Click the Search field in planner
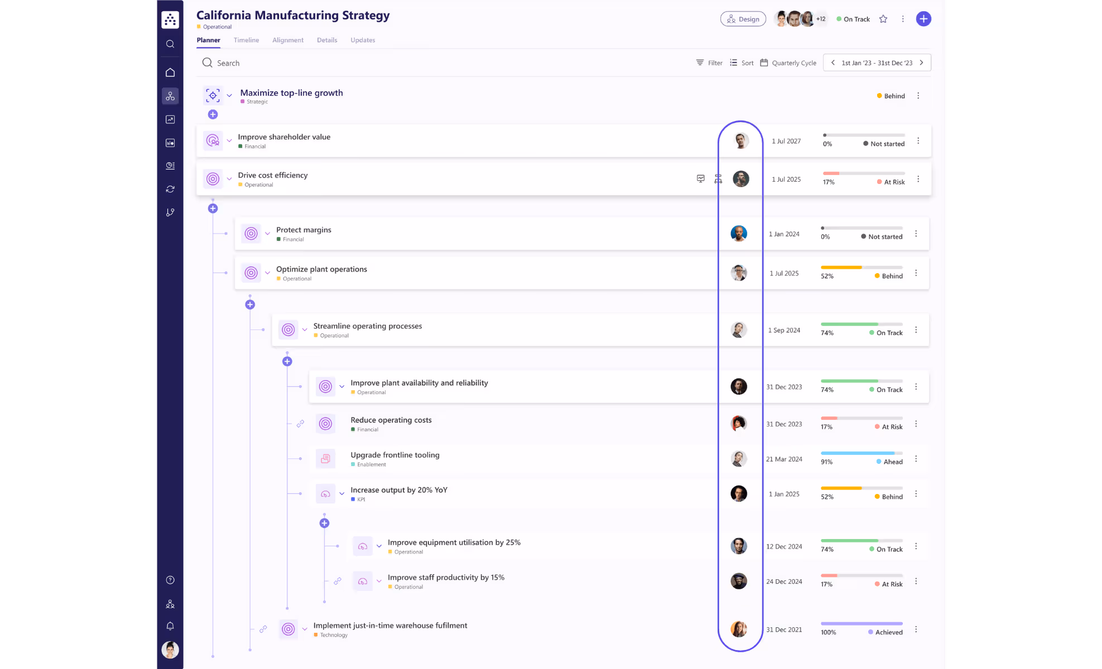Screen dimensions: 1102x669 [x=228, y=63]
